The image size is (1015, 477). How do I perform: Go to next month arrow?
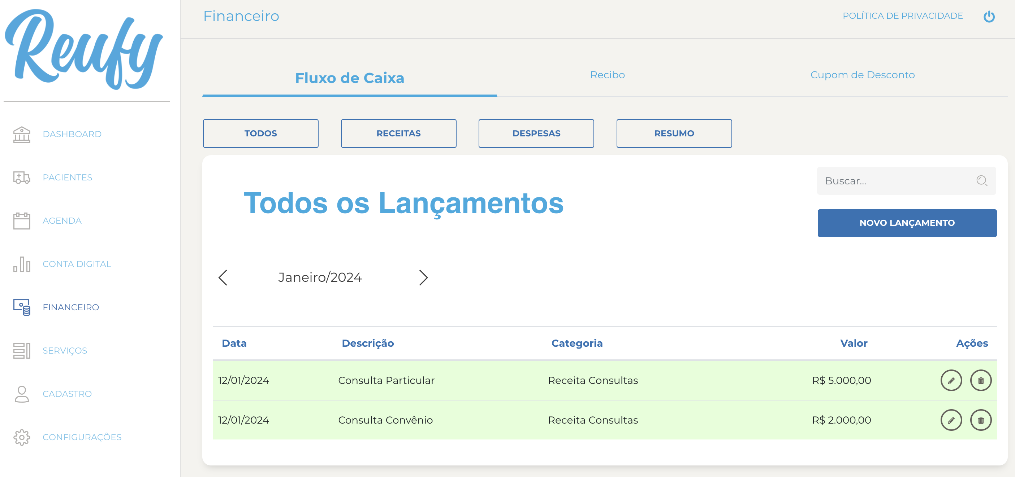point(423,277)
